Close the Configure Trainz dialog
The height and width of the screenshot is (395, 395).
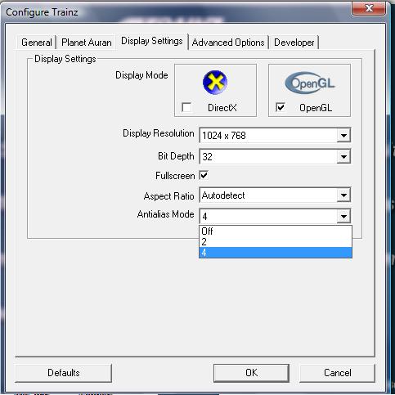tap(369, 8)
